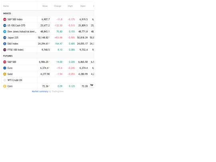Sort by the Value column header
This screenshot has width=216, height=162.
(x=45, y=6)
